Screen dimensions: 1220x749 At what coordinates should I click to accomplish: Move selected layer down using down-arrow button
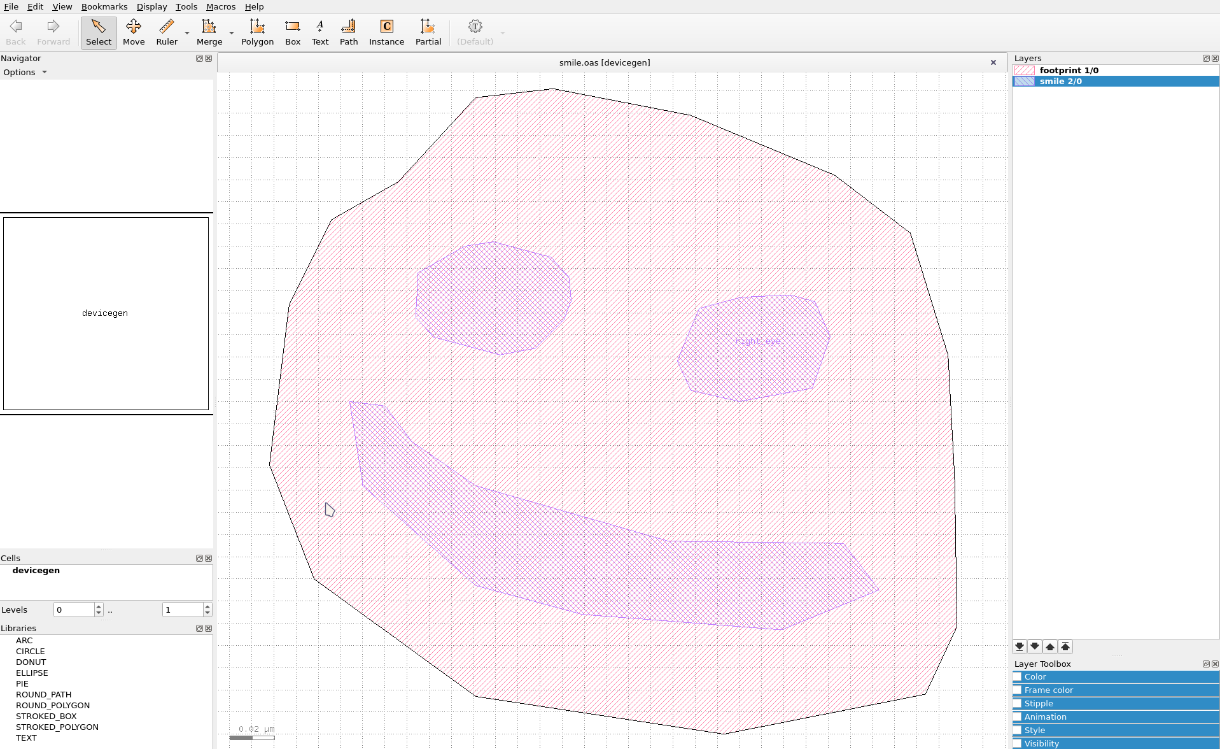1034,646
